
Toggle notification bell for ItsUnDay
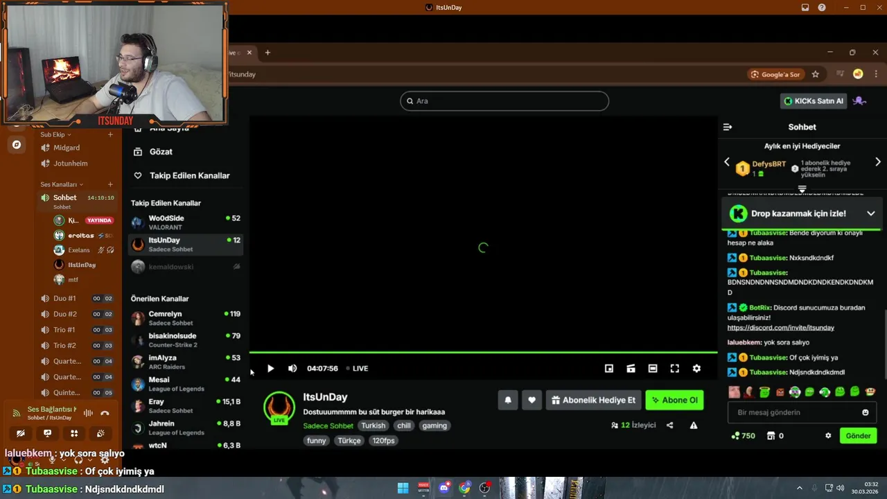[x=508, y=400]
